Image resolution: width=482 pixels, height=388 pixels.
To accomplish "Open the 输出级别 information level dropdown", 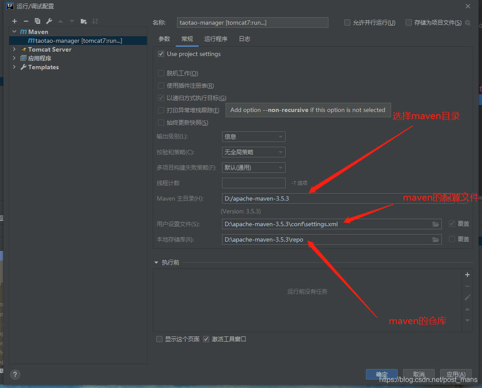I will pyautogui.click(x=253, y=137).
